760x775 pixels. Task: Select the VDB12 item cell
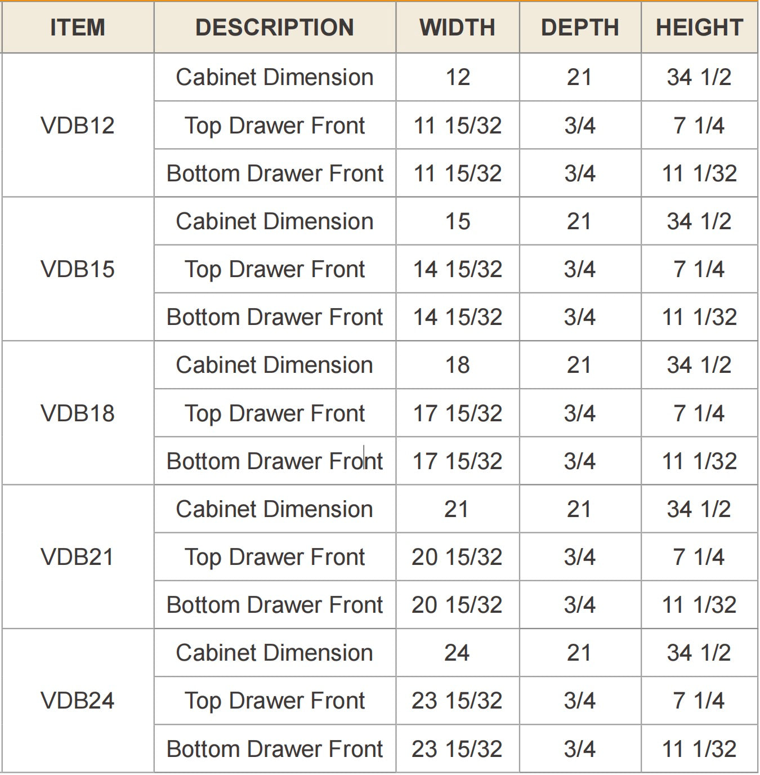78,125
